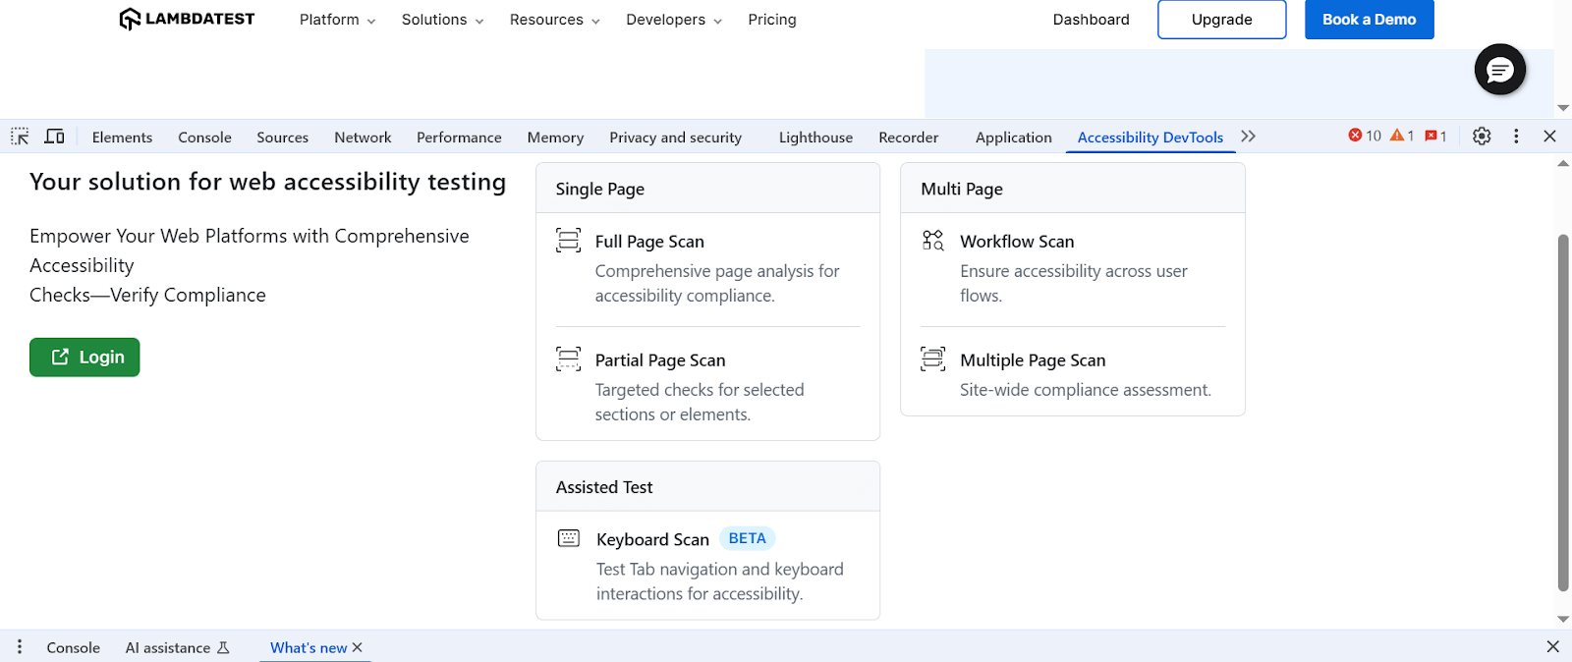Expand the Solutions dropdown menu
1572x662 pixels.
[442, 20]
